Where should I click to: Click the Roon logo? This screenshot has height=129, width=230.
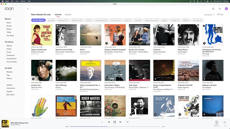pos(9,9)
